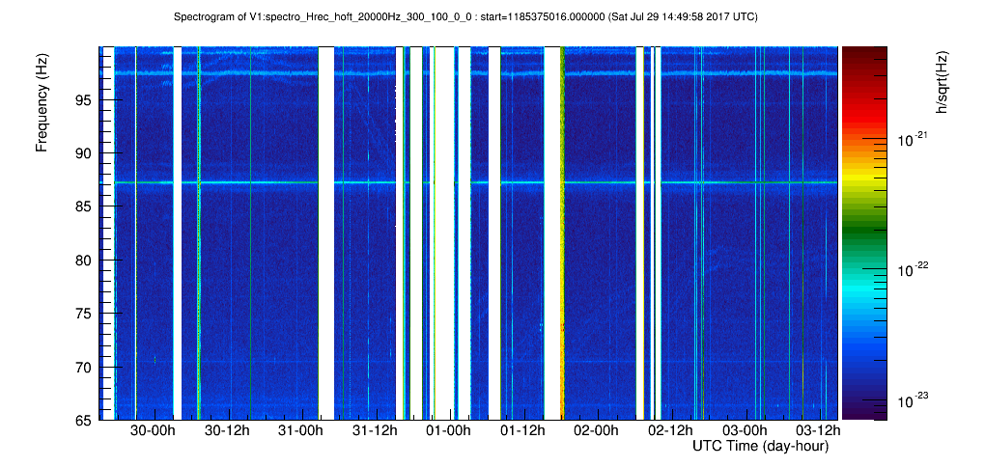Click the '01-12h' time tick label
985x467 pixels.
(522, 430)
